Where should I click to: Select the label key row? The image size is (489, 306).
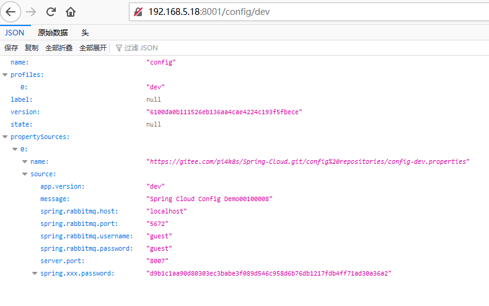22,99
